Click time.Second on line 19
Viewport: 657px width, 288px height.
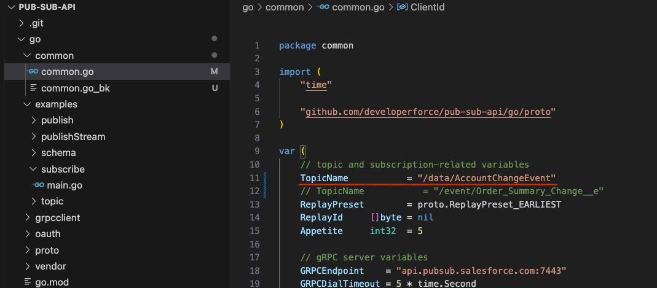coord(447,284)
